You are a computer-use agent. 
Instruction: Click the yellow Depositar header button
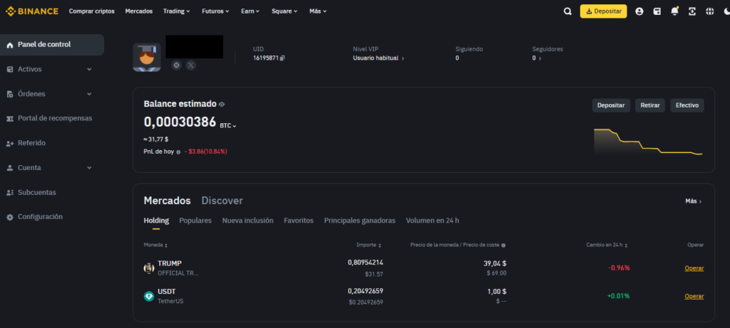603,11
